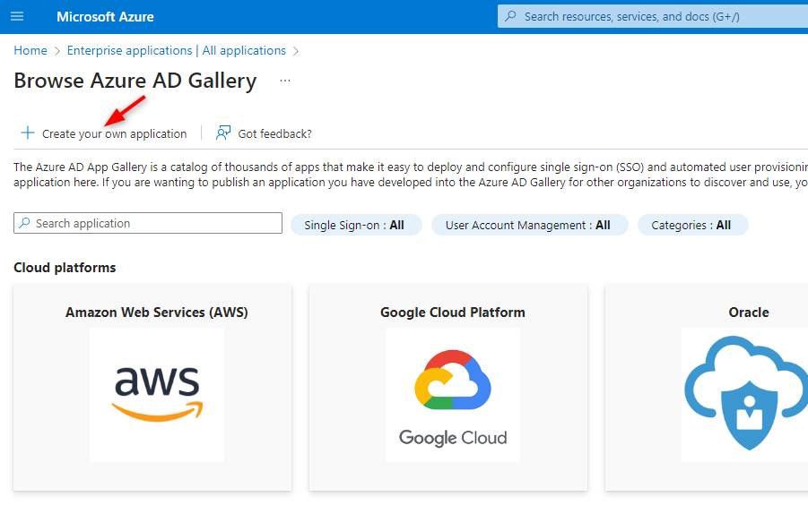Open the ellipsis menu beside Browse Azure AD Gallery
The image size is (808, 514).
pyautogui.click(x=285, y=81)
